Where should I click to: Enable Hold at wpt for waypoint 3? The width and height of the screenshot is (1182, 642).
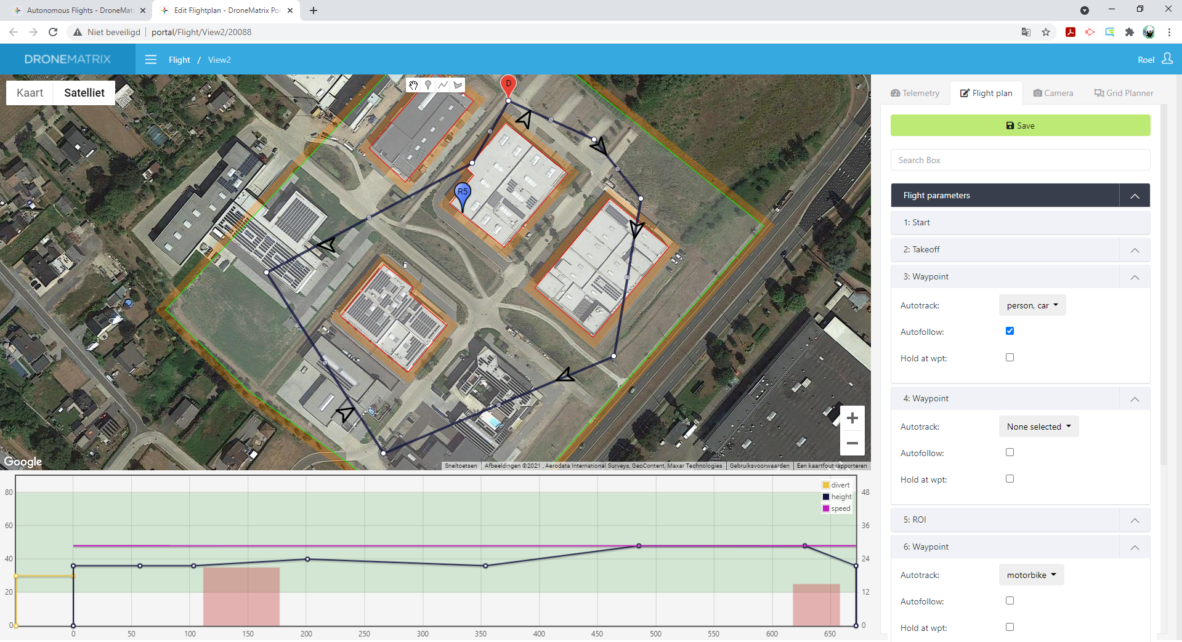1010,358
